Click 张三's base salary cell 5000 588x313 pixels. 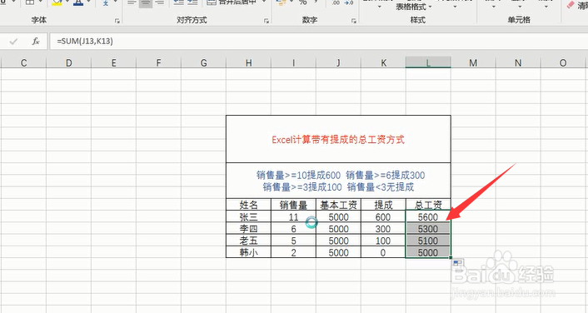click(339, 216)
